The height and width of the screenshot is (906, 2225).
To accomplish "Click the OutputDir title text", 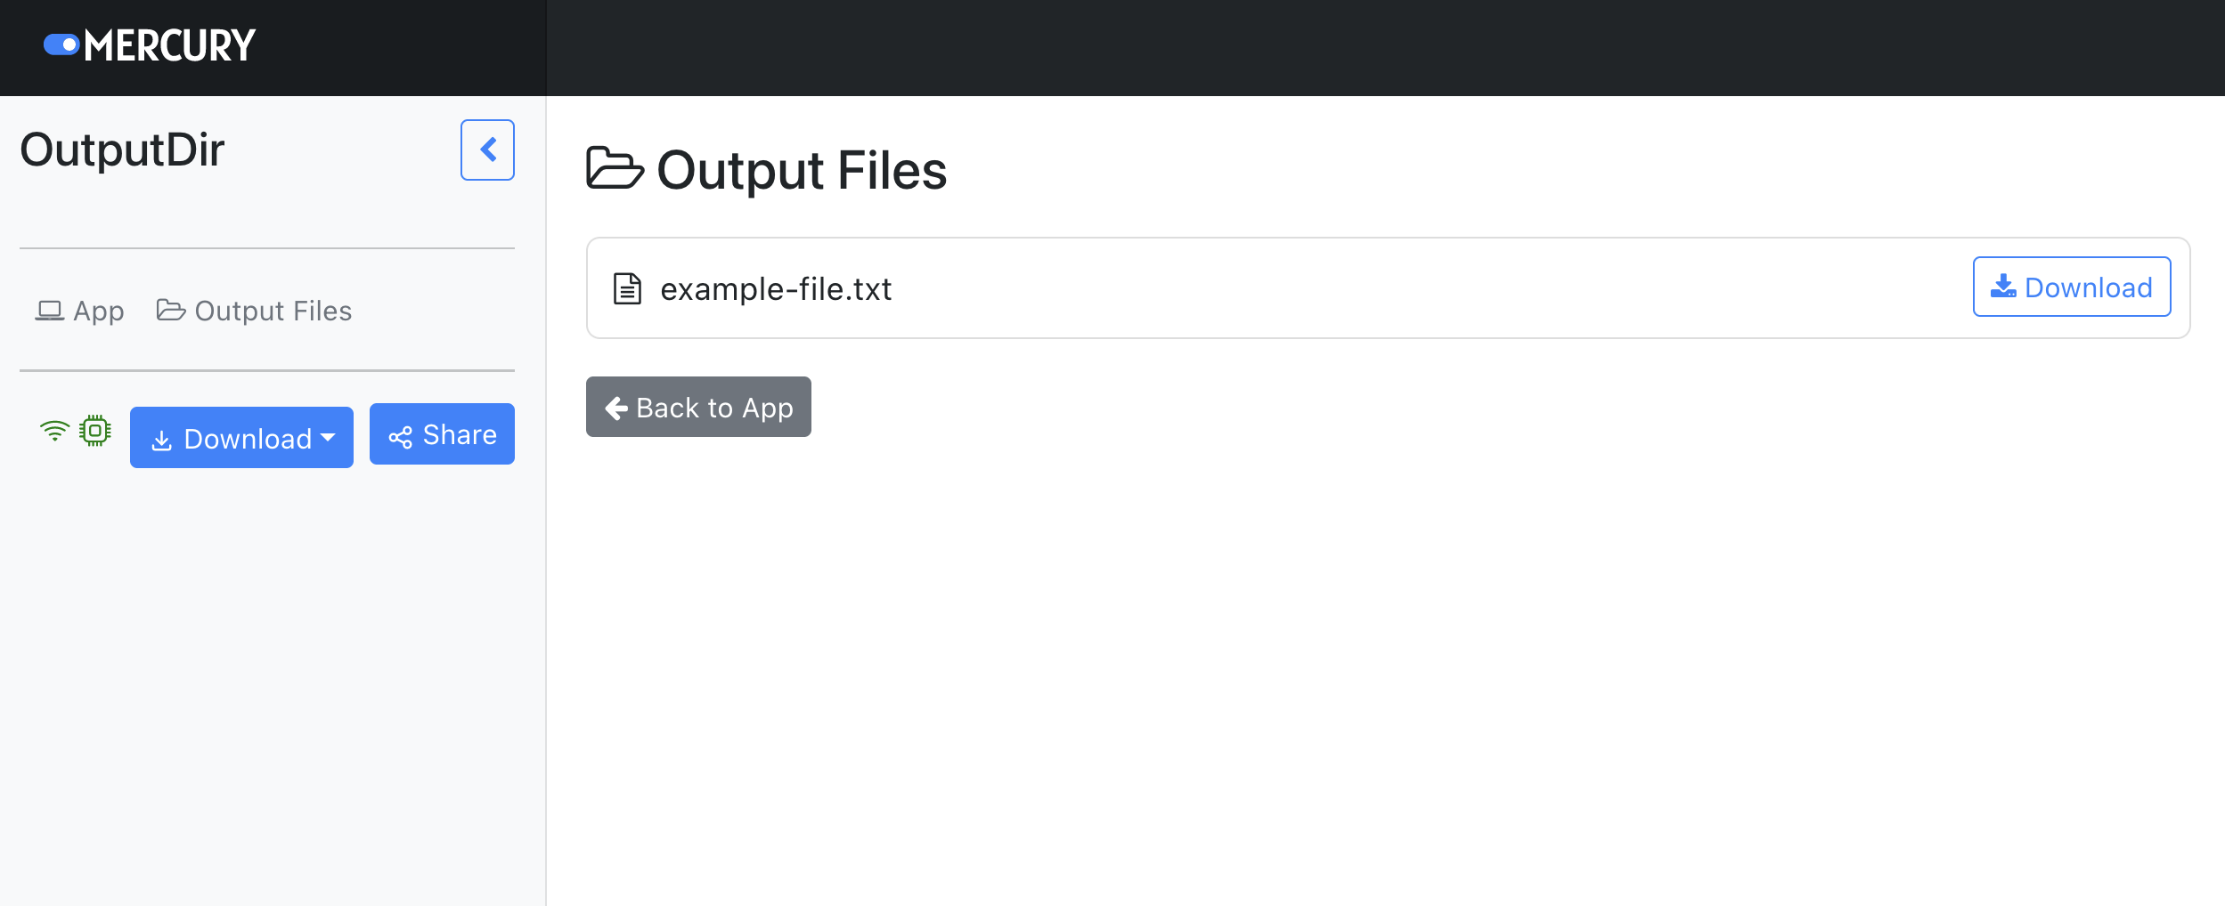I will pos(122,149).
